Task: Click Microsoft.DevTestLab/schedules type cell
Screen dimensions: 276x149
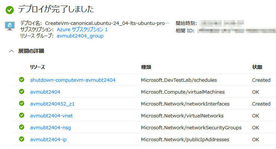Action: click(179, 80)
